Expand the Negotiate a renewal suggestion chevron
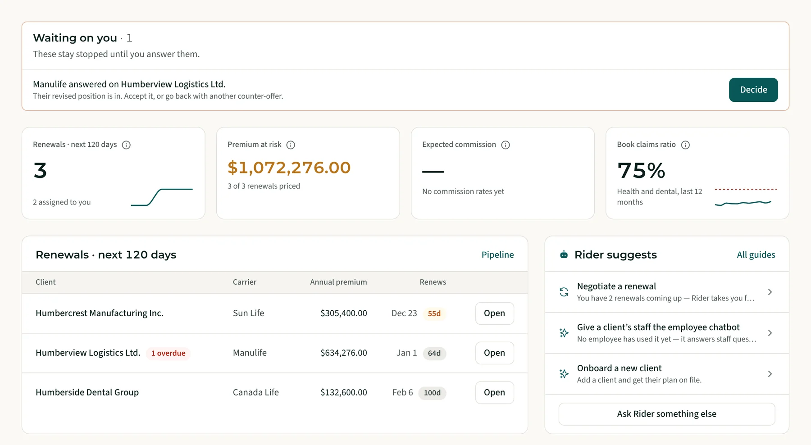The height and width of the screenshot is (445, 811). [770, 292]
